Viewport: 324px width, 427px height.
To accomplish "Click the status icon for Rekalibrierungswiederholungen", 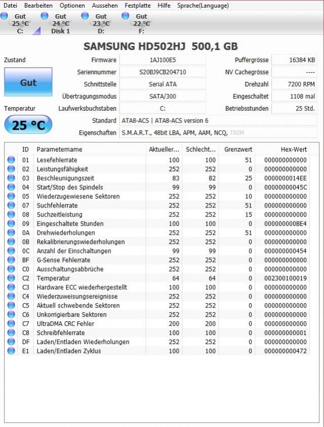I will [x=11, y=241].
